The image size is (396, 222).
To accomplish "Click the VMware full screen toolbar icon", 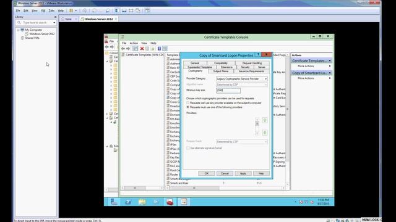I will coord(131,10).
